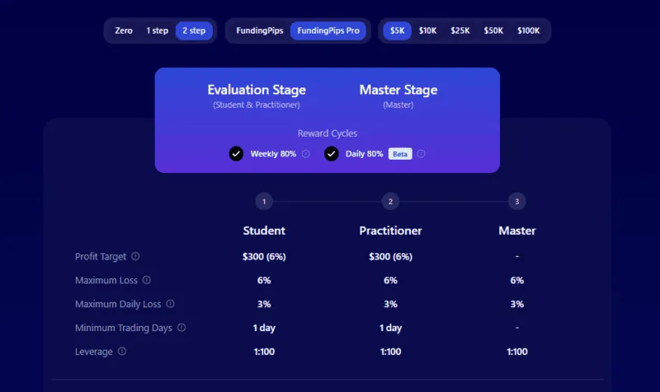Open info icon beside Weekly 80%
Image resolution: width=660 pixels, height=392 pixels.
[x=306, y=154]
